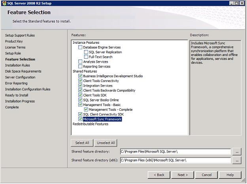Click the Installation Progress step
The image size is (247, 184).
(20, 101)
